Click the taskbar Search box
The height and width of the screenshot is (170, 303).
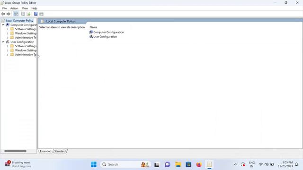point(125,164)
